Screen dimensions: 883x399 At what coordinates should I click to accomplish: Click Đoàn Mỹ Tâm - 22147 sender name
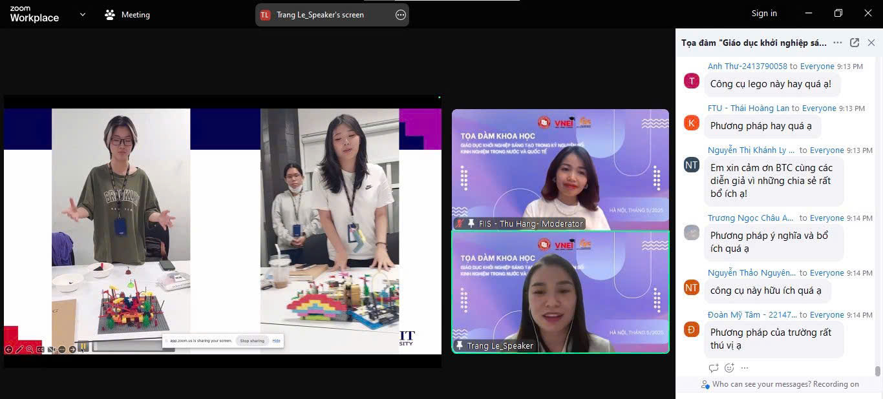[751, 314]
